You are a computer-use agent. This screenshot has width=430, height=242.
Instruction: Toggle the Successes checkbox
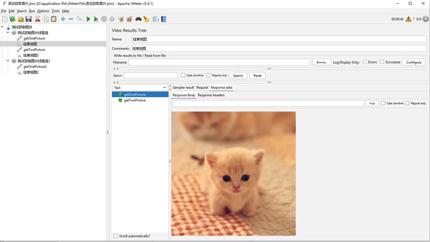click(382, 62)
